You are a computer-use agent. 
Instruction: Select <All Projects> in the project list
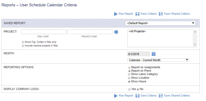coord(137,31)
